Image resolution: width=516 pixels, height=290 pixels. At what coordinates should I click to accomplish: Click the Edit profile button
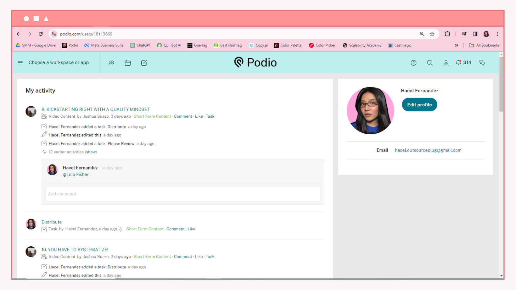[x=419, y=105]
